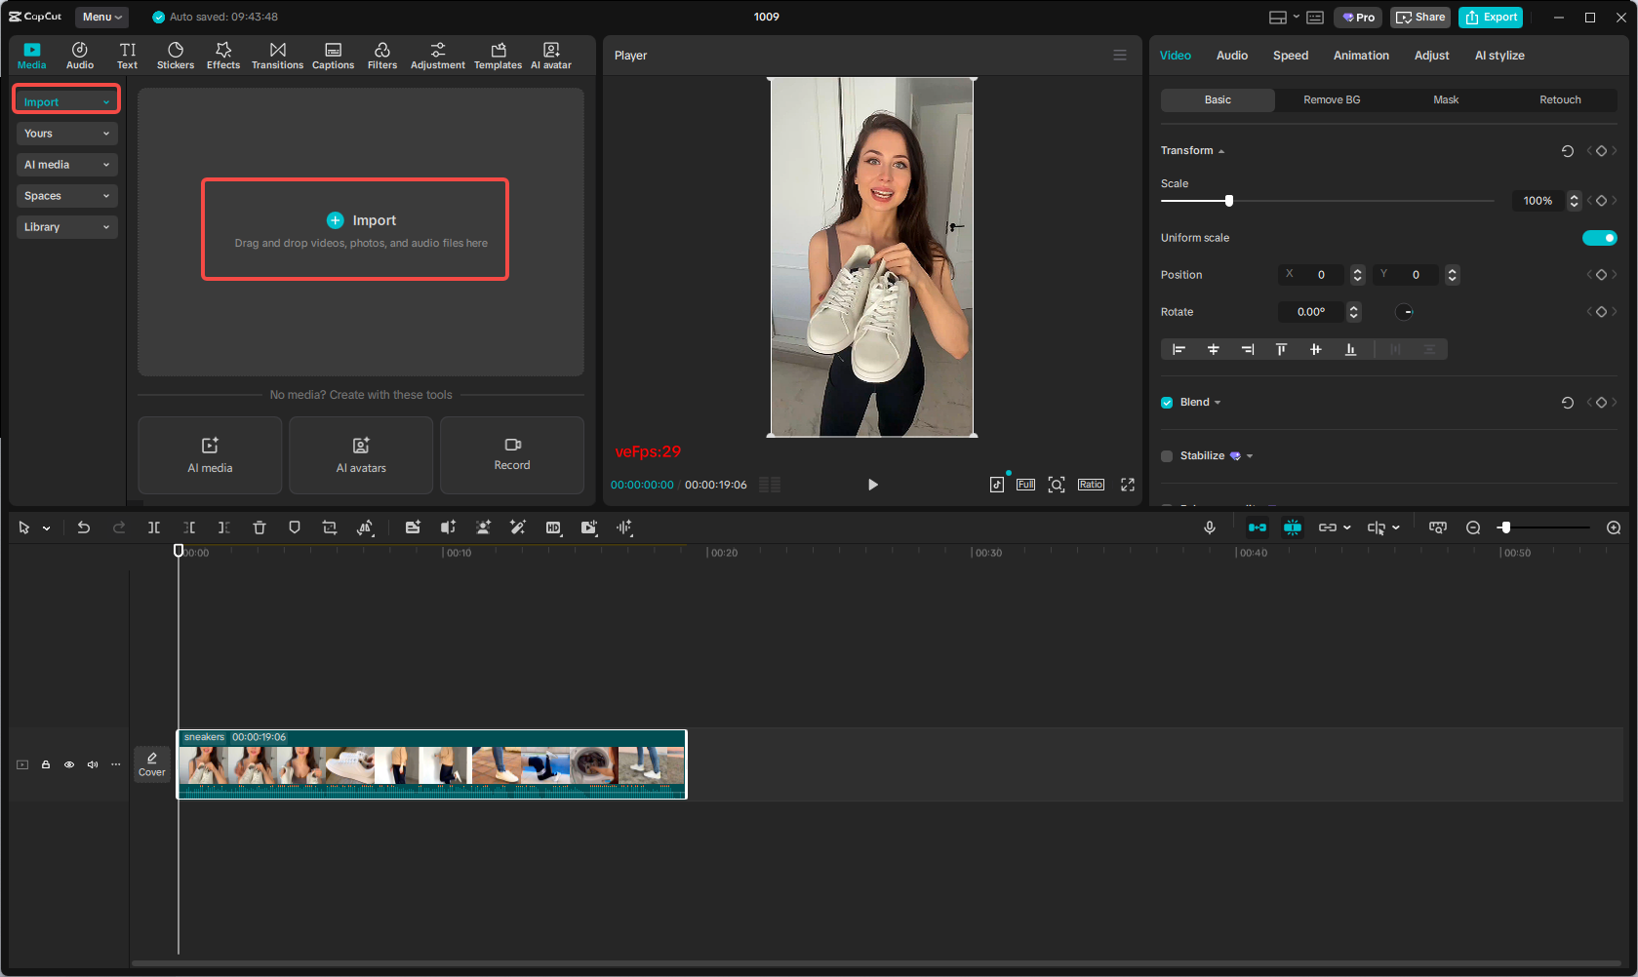1638x977 pixels.
Task: Enable the Stabilize option
Action: point(1166,455)
